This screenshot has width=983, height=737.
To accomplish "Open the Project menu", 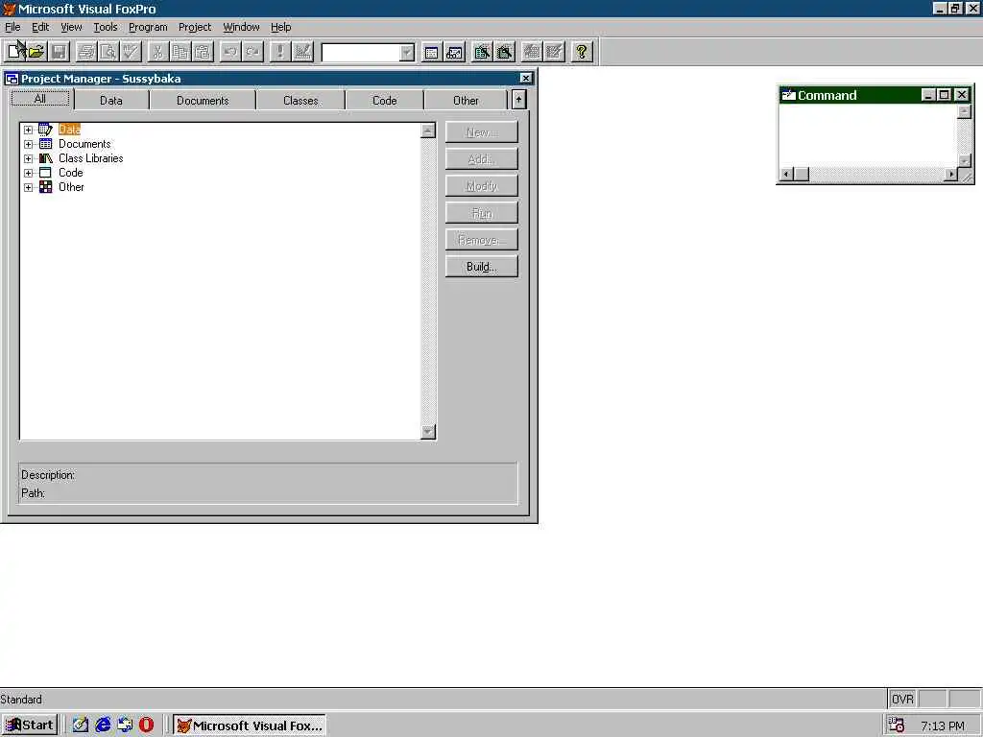I will 195,27.
